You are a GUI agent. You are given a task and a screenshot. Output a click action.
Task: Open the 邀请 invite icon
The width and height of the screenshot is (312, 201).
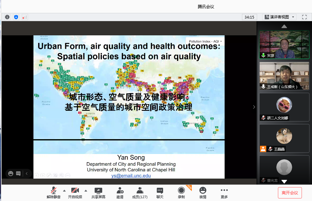click(x=120, y=193)
